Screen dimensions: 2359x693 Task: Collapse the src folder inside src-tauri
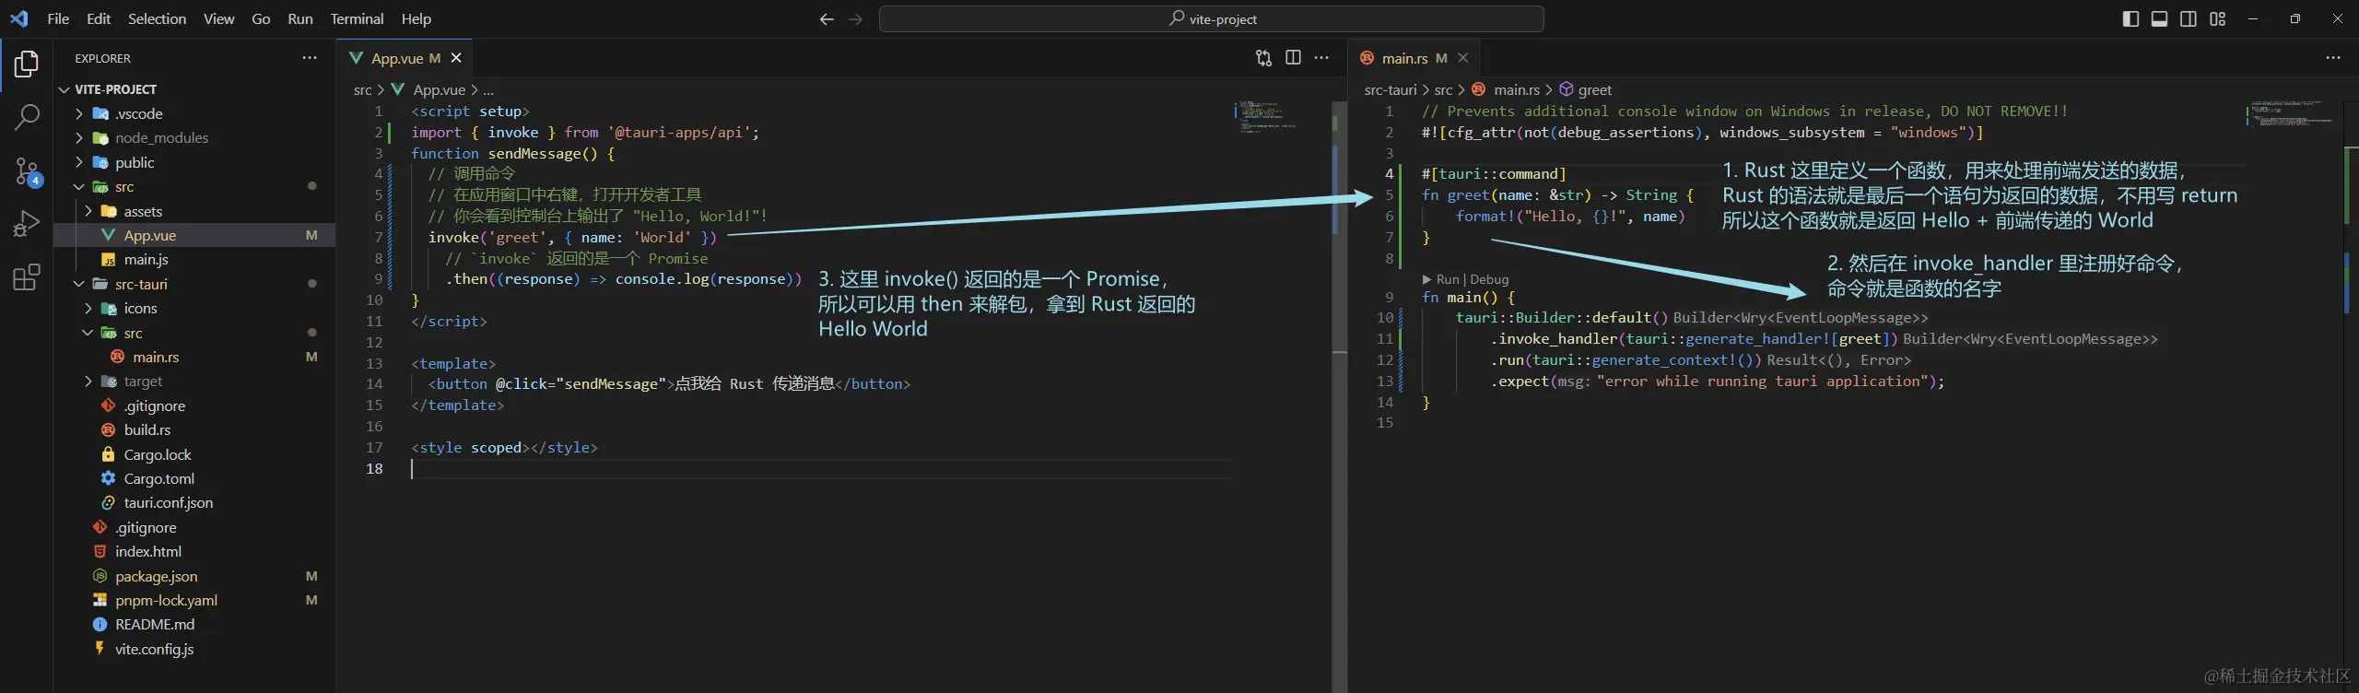194,333
